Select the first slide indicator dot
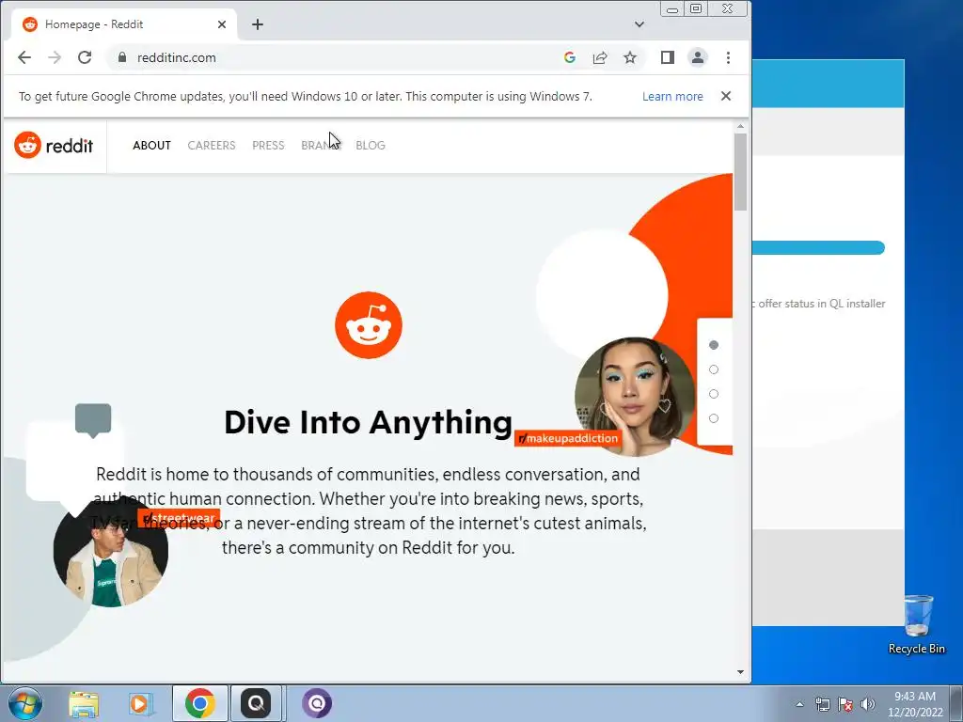Image resolution: width=963 pixels, height=722 pixels. [x=714, y=345]
